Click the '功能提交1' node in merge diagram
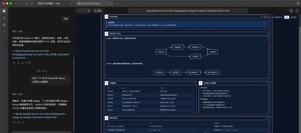 tap(178, 47)
